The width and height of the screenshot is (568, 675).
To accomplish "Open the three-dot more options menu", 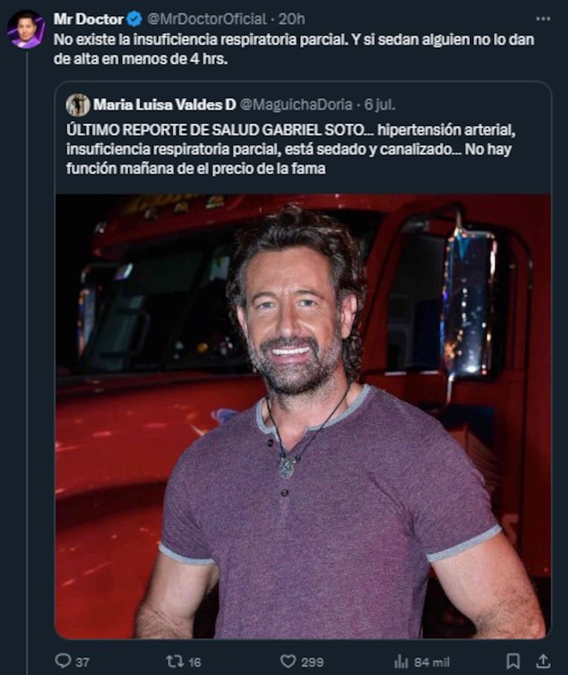I will pos(542,19).
